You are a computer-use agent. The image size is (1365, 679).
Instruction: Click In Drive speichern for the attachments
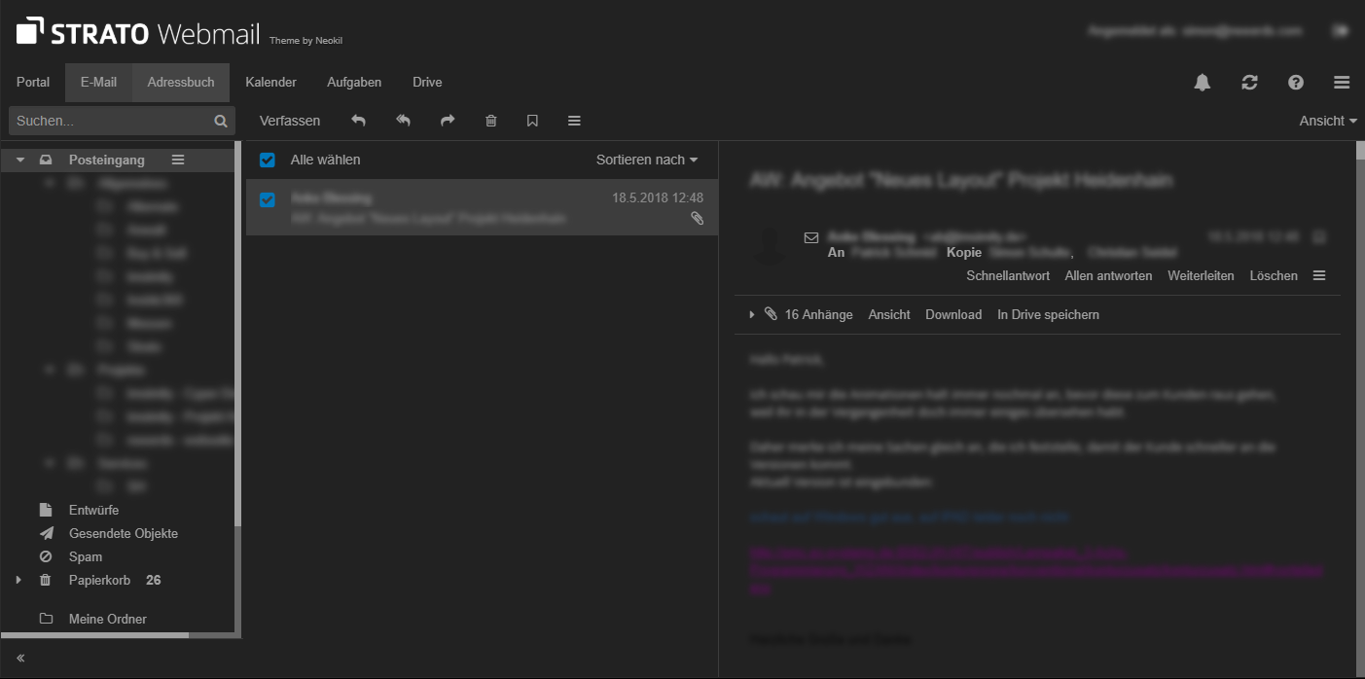coord(1048,314)
